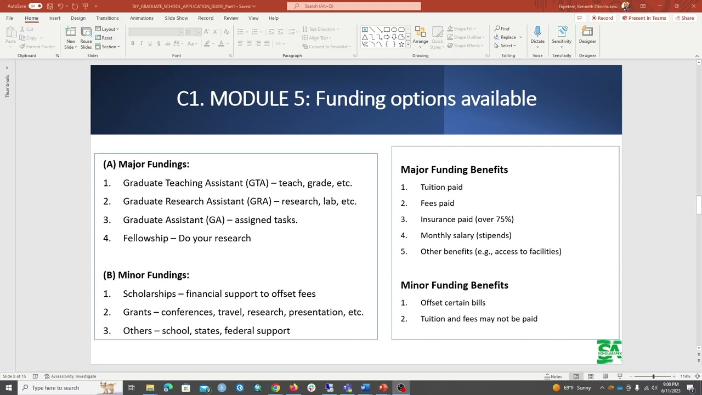Start Slide Show from status bar

tap(620, 376)
